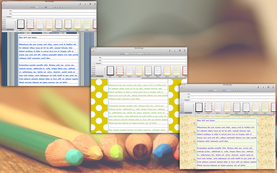
Task: Select Custom category in blue striped window
Action: point(8,29)
